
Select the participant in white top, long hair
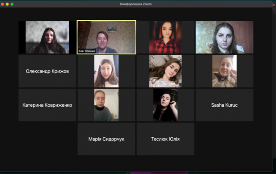click(107, 71)
